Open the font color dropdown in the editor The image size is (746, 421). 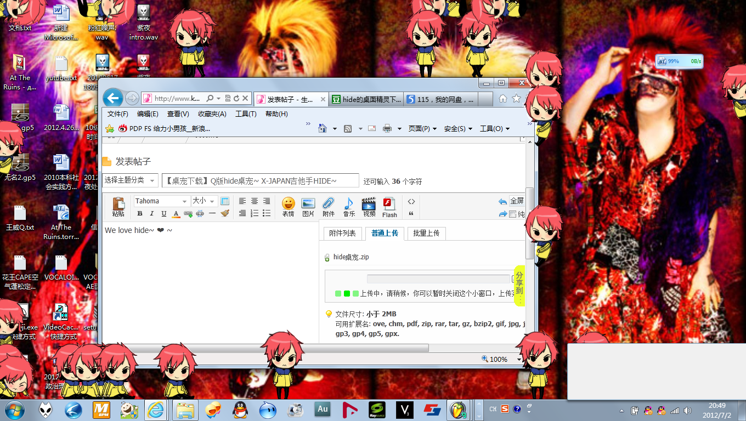coord(176,213)
